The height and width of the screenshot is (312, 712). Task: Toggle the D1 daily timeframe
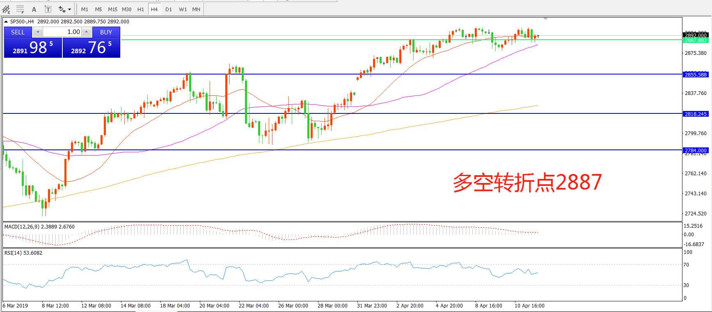169,9
